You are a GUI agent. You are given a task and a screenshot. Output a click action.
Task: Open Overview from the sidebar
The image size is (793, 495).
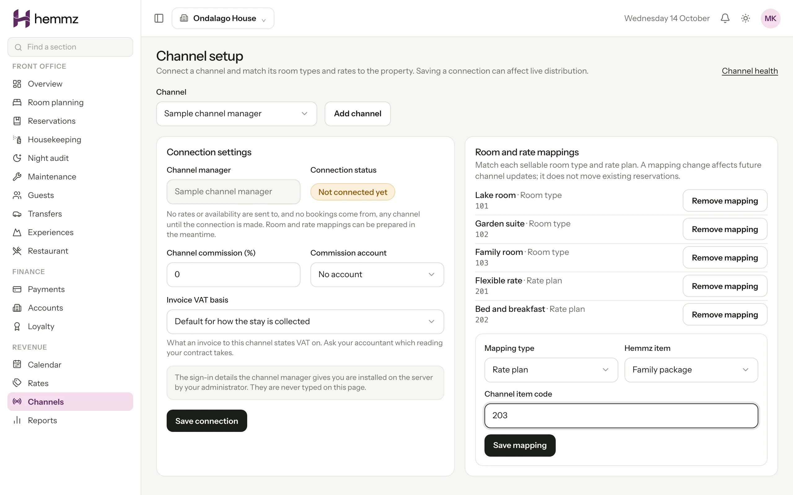70,84
